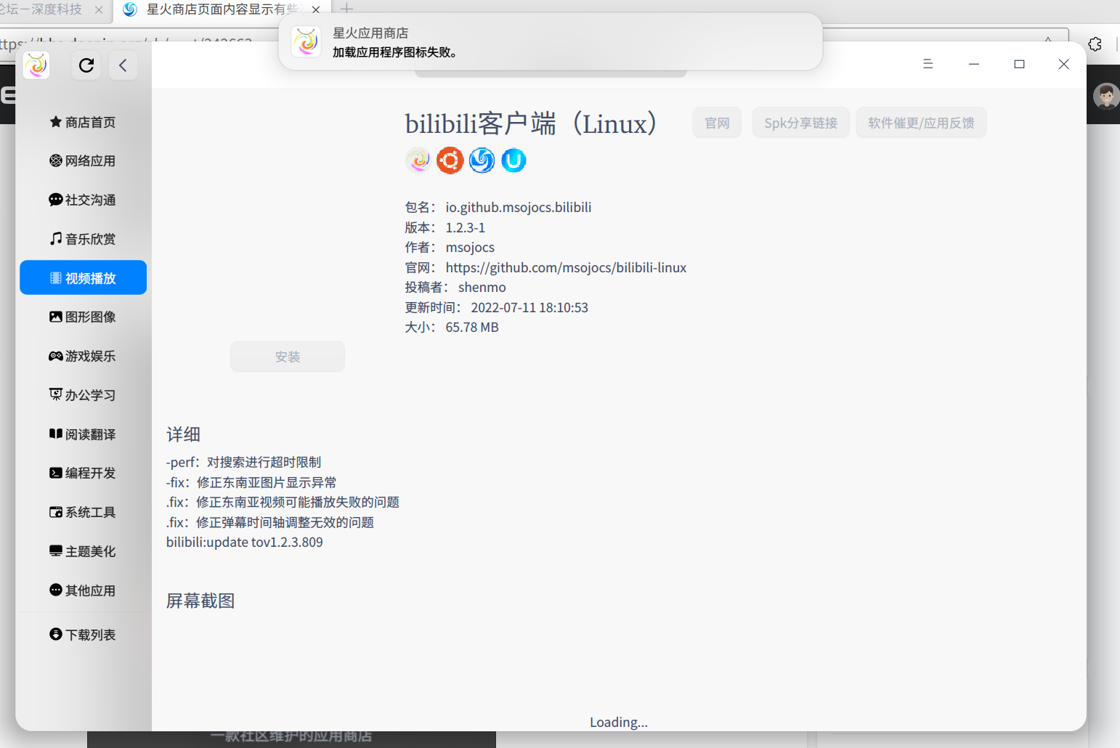Viewport: 1120px width, 748px height.
Task: Click the 加载应用程序图标失败 notification
Action: click(x=551, y=42)
